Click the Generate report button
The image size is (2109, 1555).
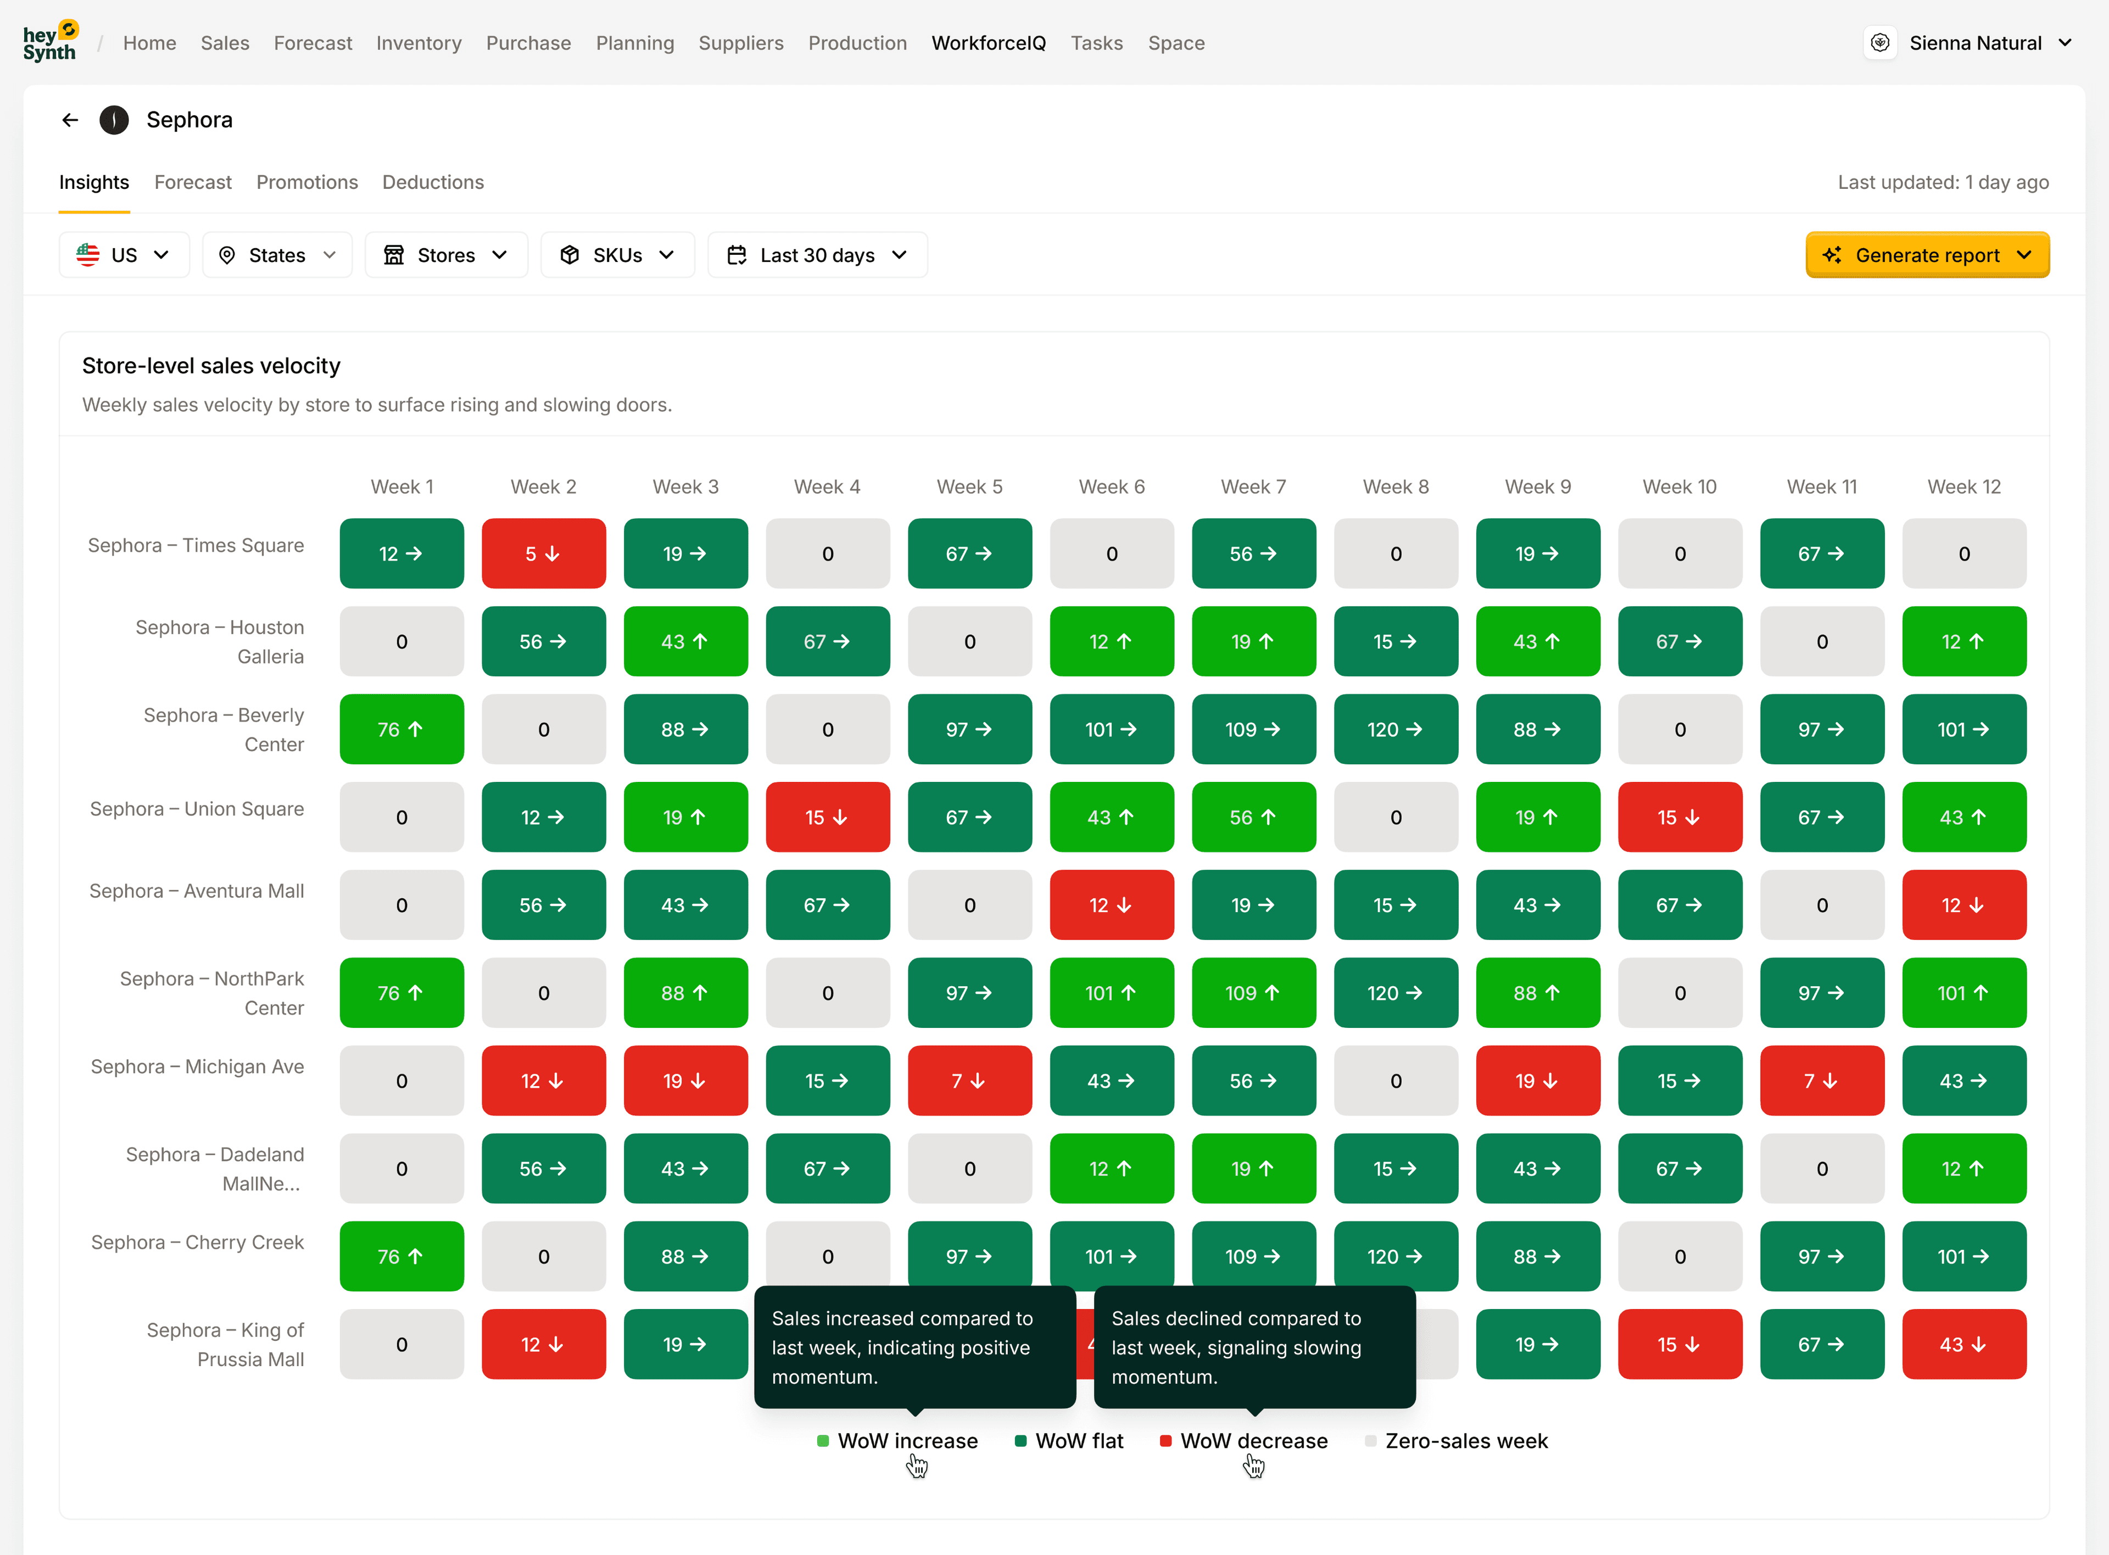pos(1927,254)
